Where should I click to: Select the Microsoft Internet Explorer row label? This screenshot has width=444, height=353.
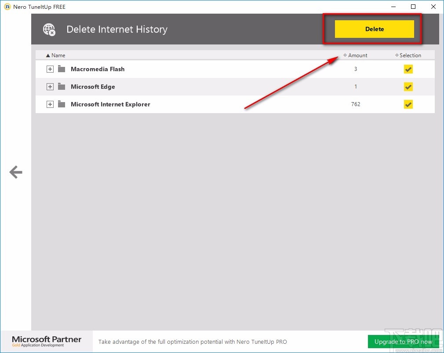110,104
